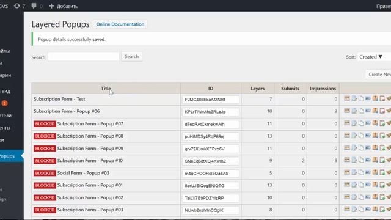Screen dimensions: 391x220
Task: Edit the Subscription Form - Popup #02 row
Action: [354, 197]
